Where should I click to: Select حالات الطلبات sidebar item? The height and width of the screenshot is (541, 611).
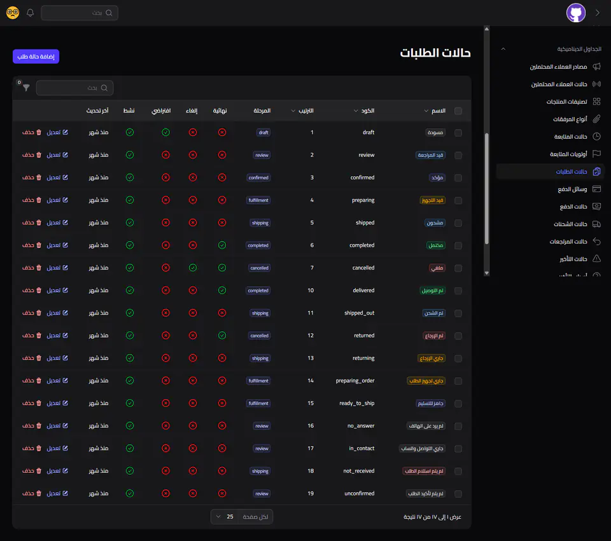[549, 171]
